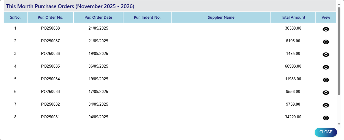Open view icon in the PO250083 row

click(326, 93)
